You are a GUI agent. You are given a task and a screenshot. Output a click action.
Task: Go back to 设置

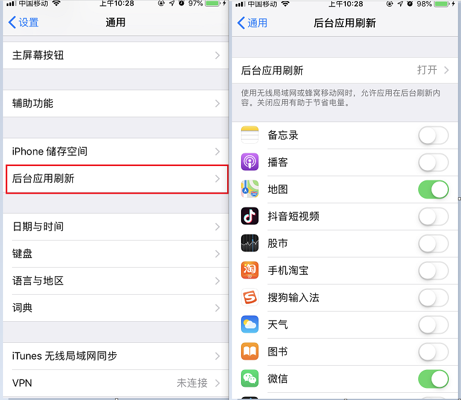pos(24,22)
